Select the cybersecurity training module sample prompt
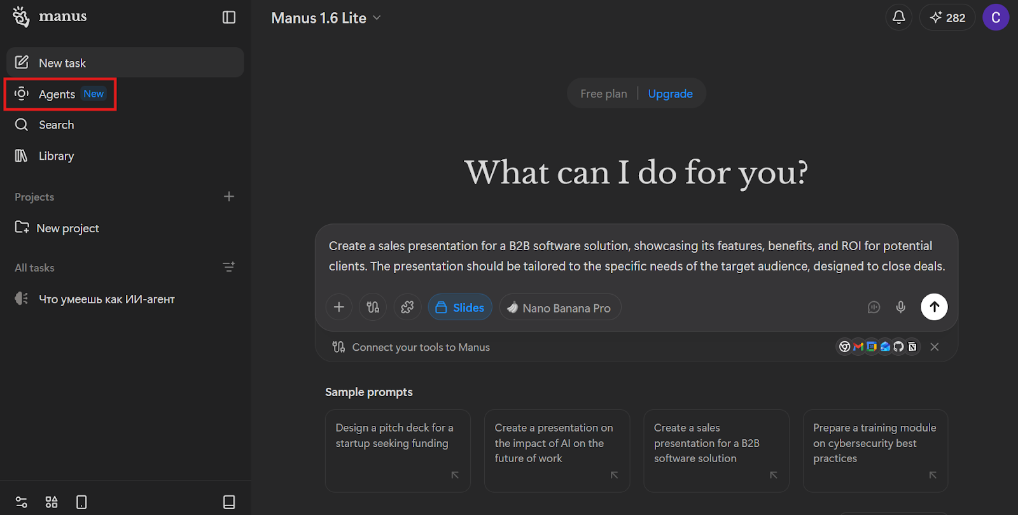Viewport: 1018px width, 515px height. [x=875, y=450]
